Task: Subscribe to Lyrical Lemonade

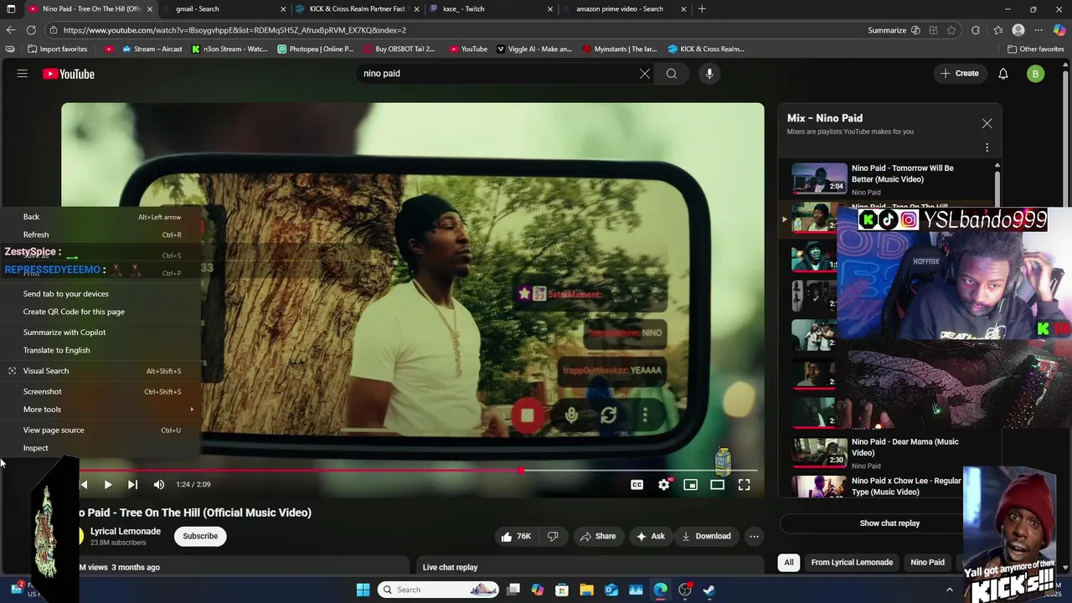Action: pyautogui.click(x=200, y=536)
